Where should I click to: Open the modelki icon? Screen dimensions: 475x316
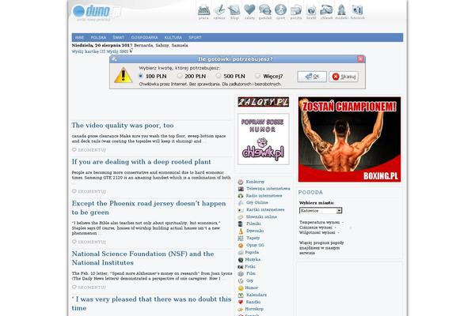[342, 10]
